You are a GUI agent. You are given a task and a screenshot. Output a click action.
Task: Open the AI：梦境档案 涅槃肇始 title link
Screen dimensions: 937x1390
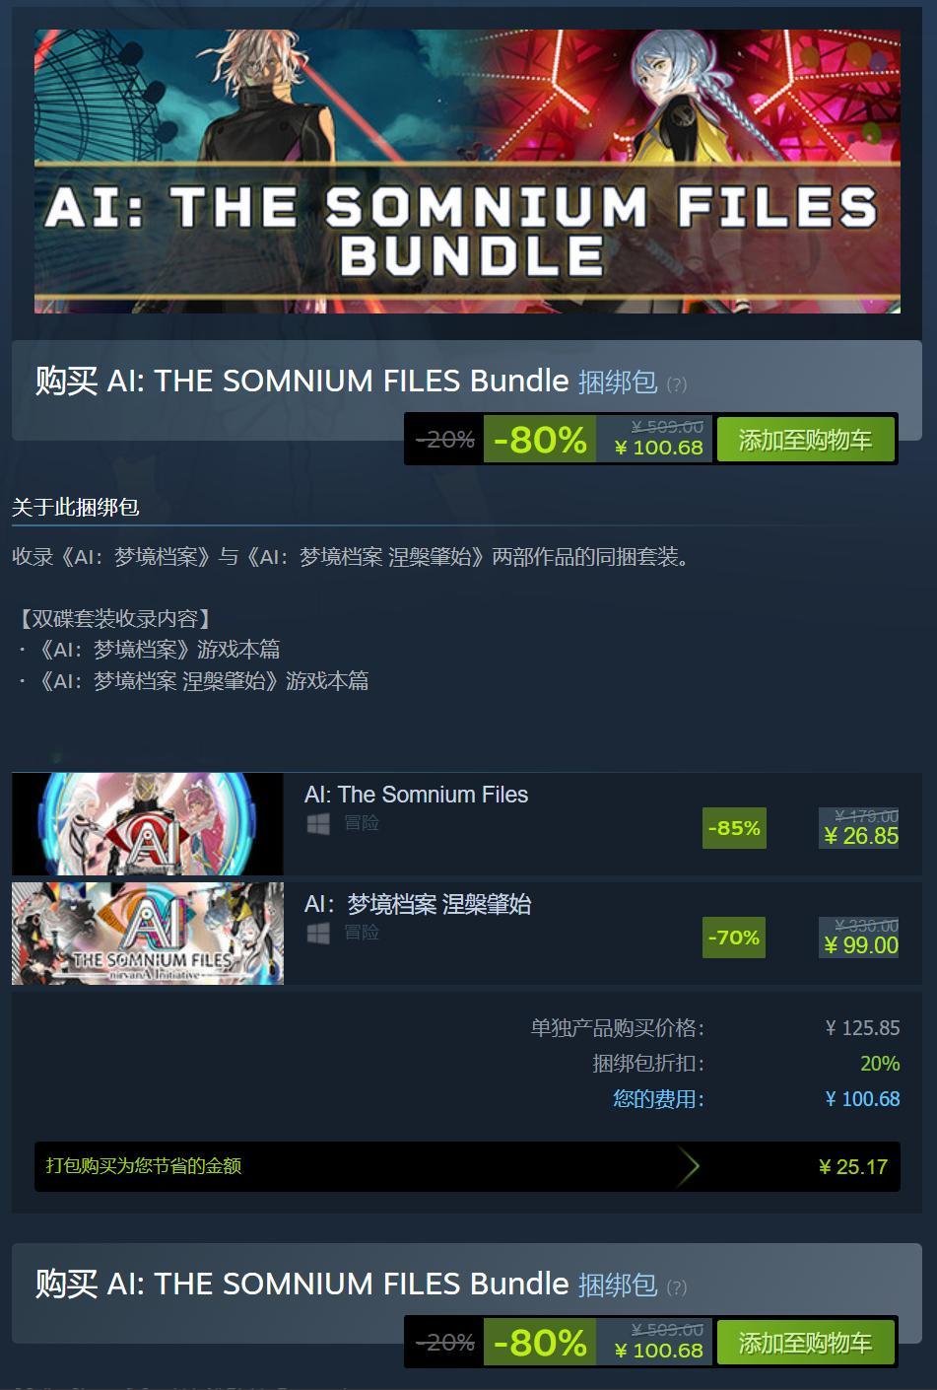click(418, 904)
